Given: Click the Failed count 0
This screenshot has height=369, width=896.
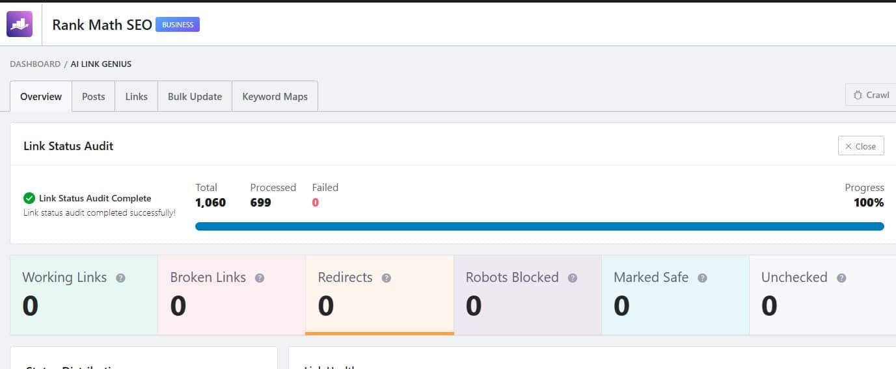Looking at the screenshot, I should 316,203.
